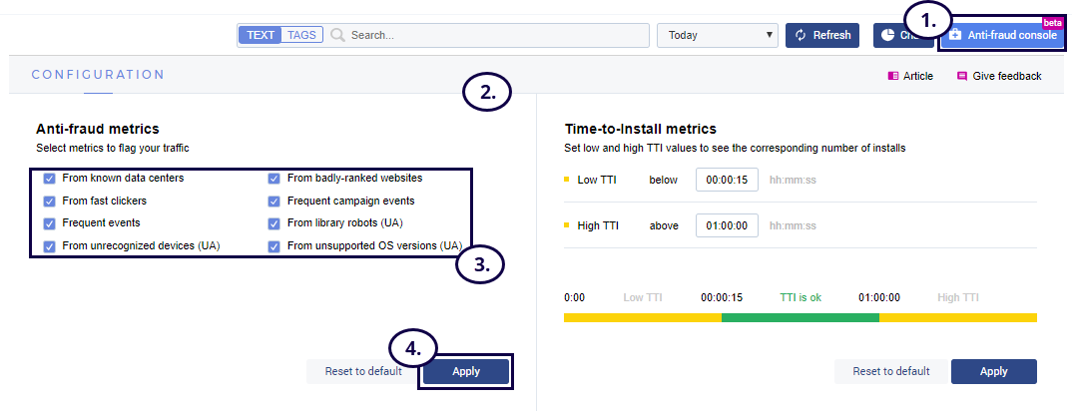Image resolution: width=1072 pixels, height=411 pixels.
Task: Switch search mode to TAGS
Action: pyautogui.click(x=301, y=35)
